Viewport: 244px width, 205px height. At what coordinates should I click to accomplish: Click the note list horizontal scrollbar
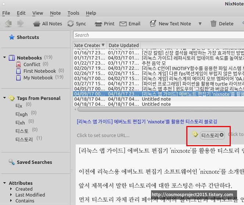pyautogui.click(x=160, y=109)
